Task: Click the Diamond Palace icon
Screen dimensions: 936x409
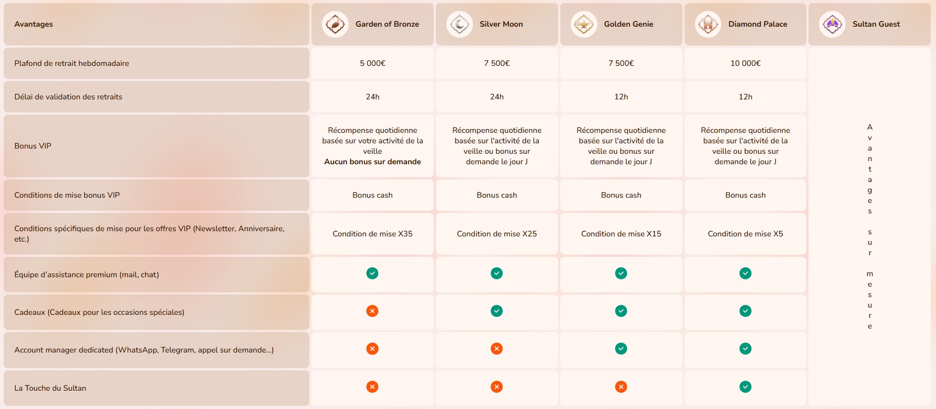Action: pos(708,24)
